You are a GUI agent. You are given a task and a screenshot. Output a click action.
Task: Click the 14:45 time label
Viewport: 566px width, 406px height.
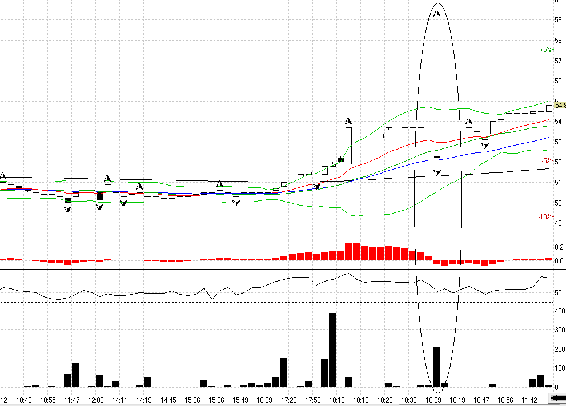click(168, 400)
